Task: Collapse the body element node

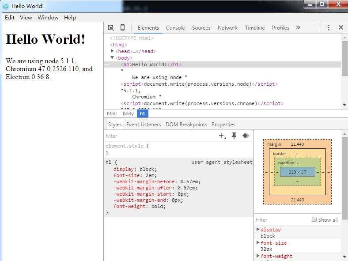Action: (x=112, y=58)
